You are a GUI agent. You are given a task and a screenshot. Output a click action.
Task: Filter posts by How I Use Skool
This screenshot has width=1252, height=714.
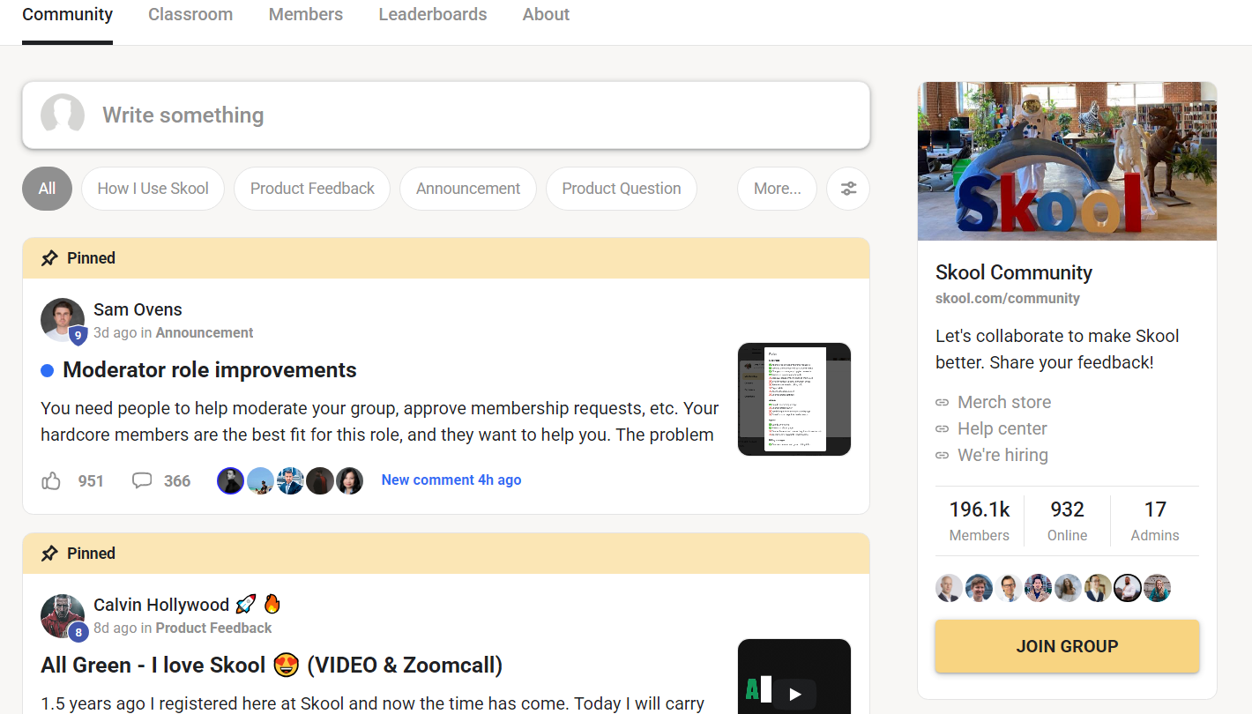(x=153, y=189)
